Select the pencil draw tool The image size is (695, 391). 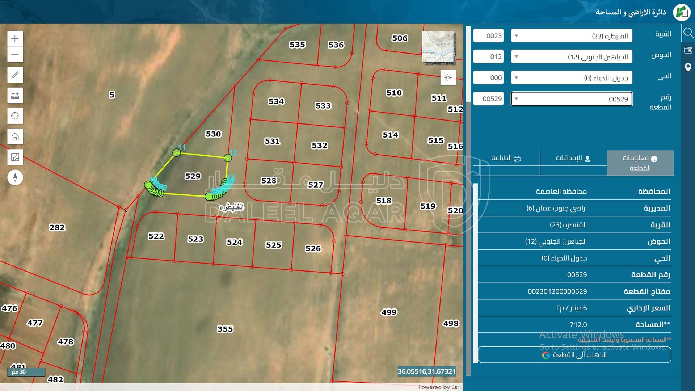[15, 75]
